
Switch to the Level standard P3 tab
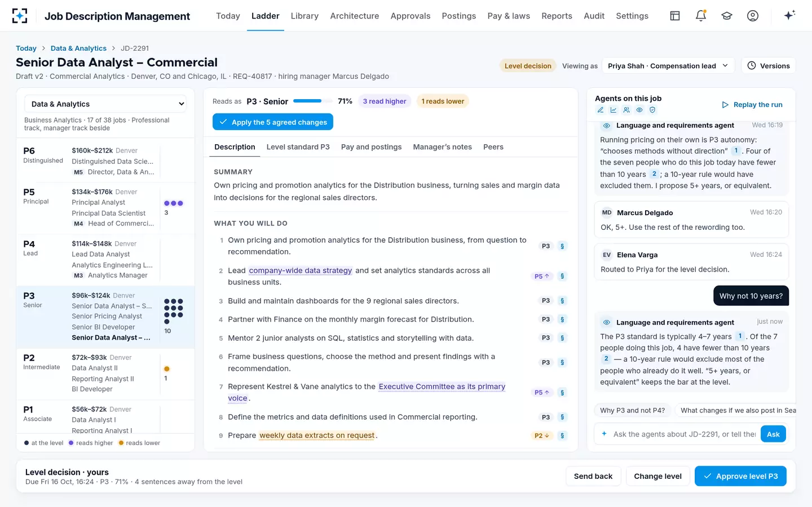(x=298, y=147)
